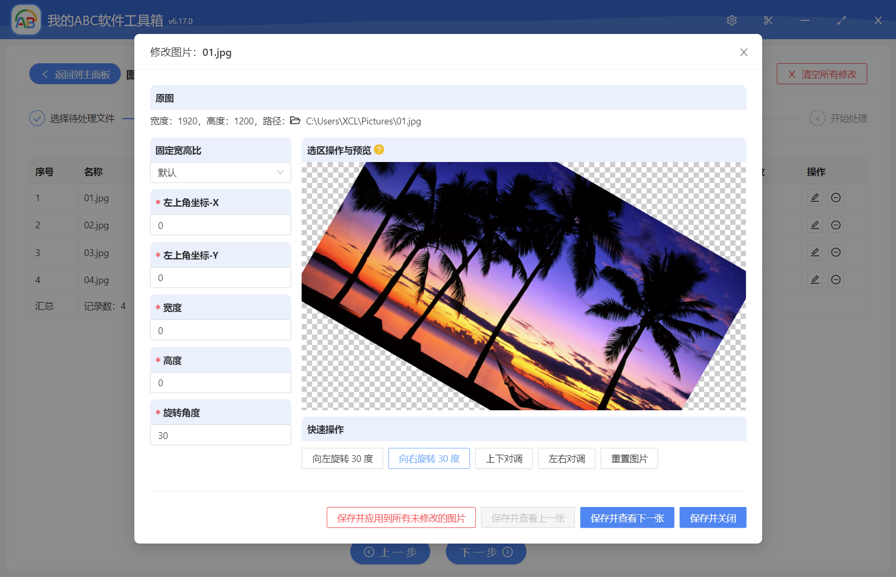Click the 旋转角度 input showing 30
The width and height of the screenshot is (896, 577).
221,435
